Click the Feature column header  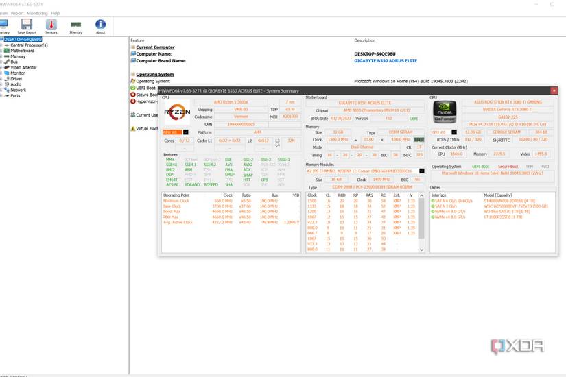[x=137, y=40]
